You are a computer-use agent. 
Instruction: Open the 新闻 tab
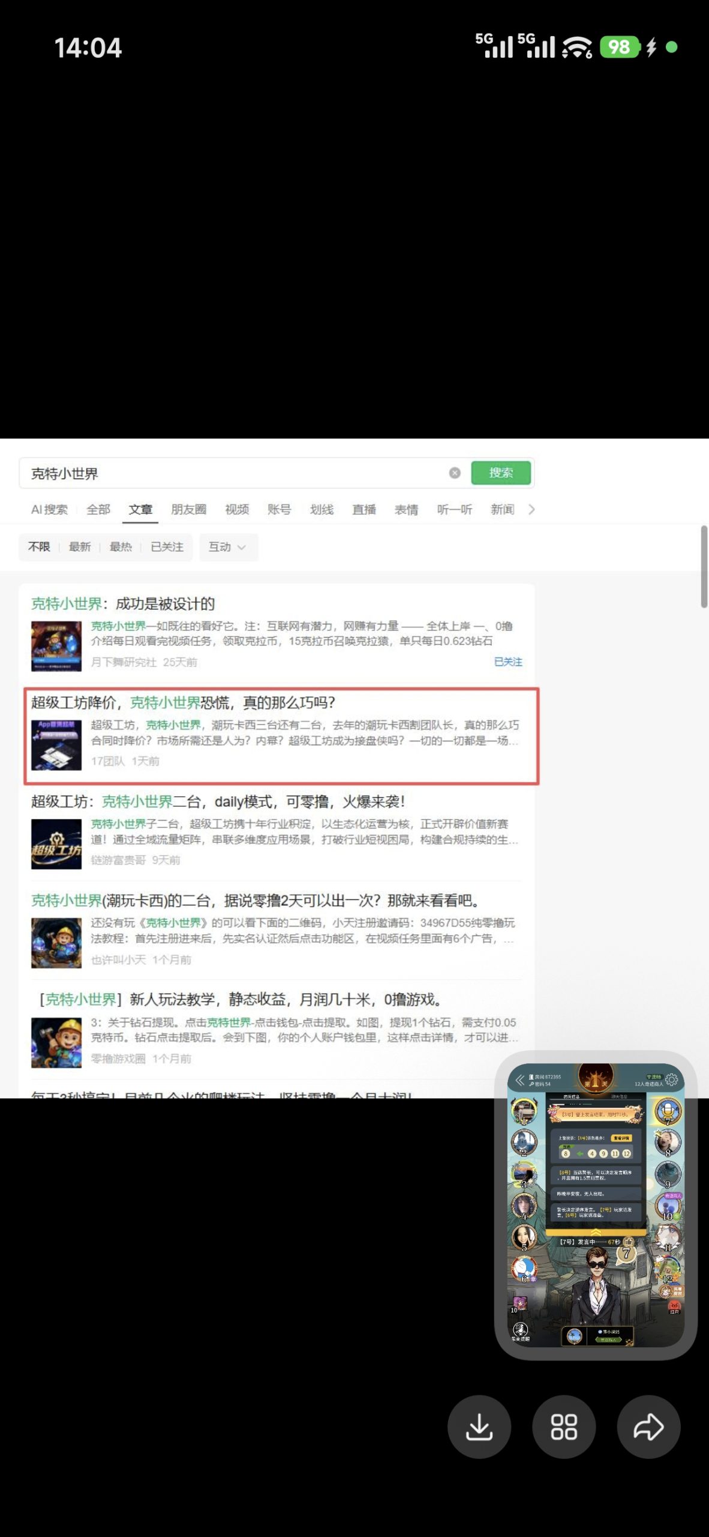point(503,510)
